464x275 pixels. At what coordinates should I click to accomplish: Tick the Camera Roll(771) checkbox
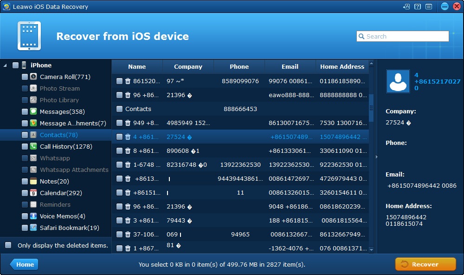point(25,77)
